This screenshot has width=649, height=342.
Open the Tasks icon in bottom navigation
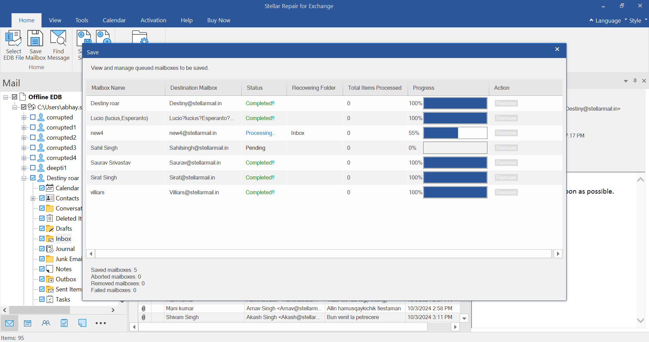coord(64,323)
